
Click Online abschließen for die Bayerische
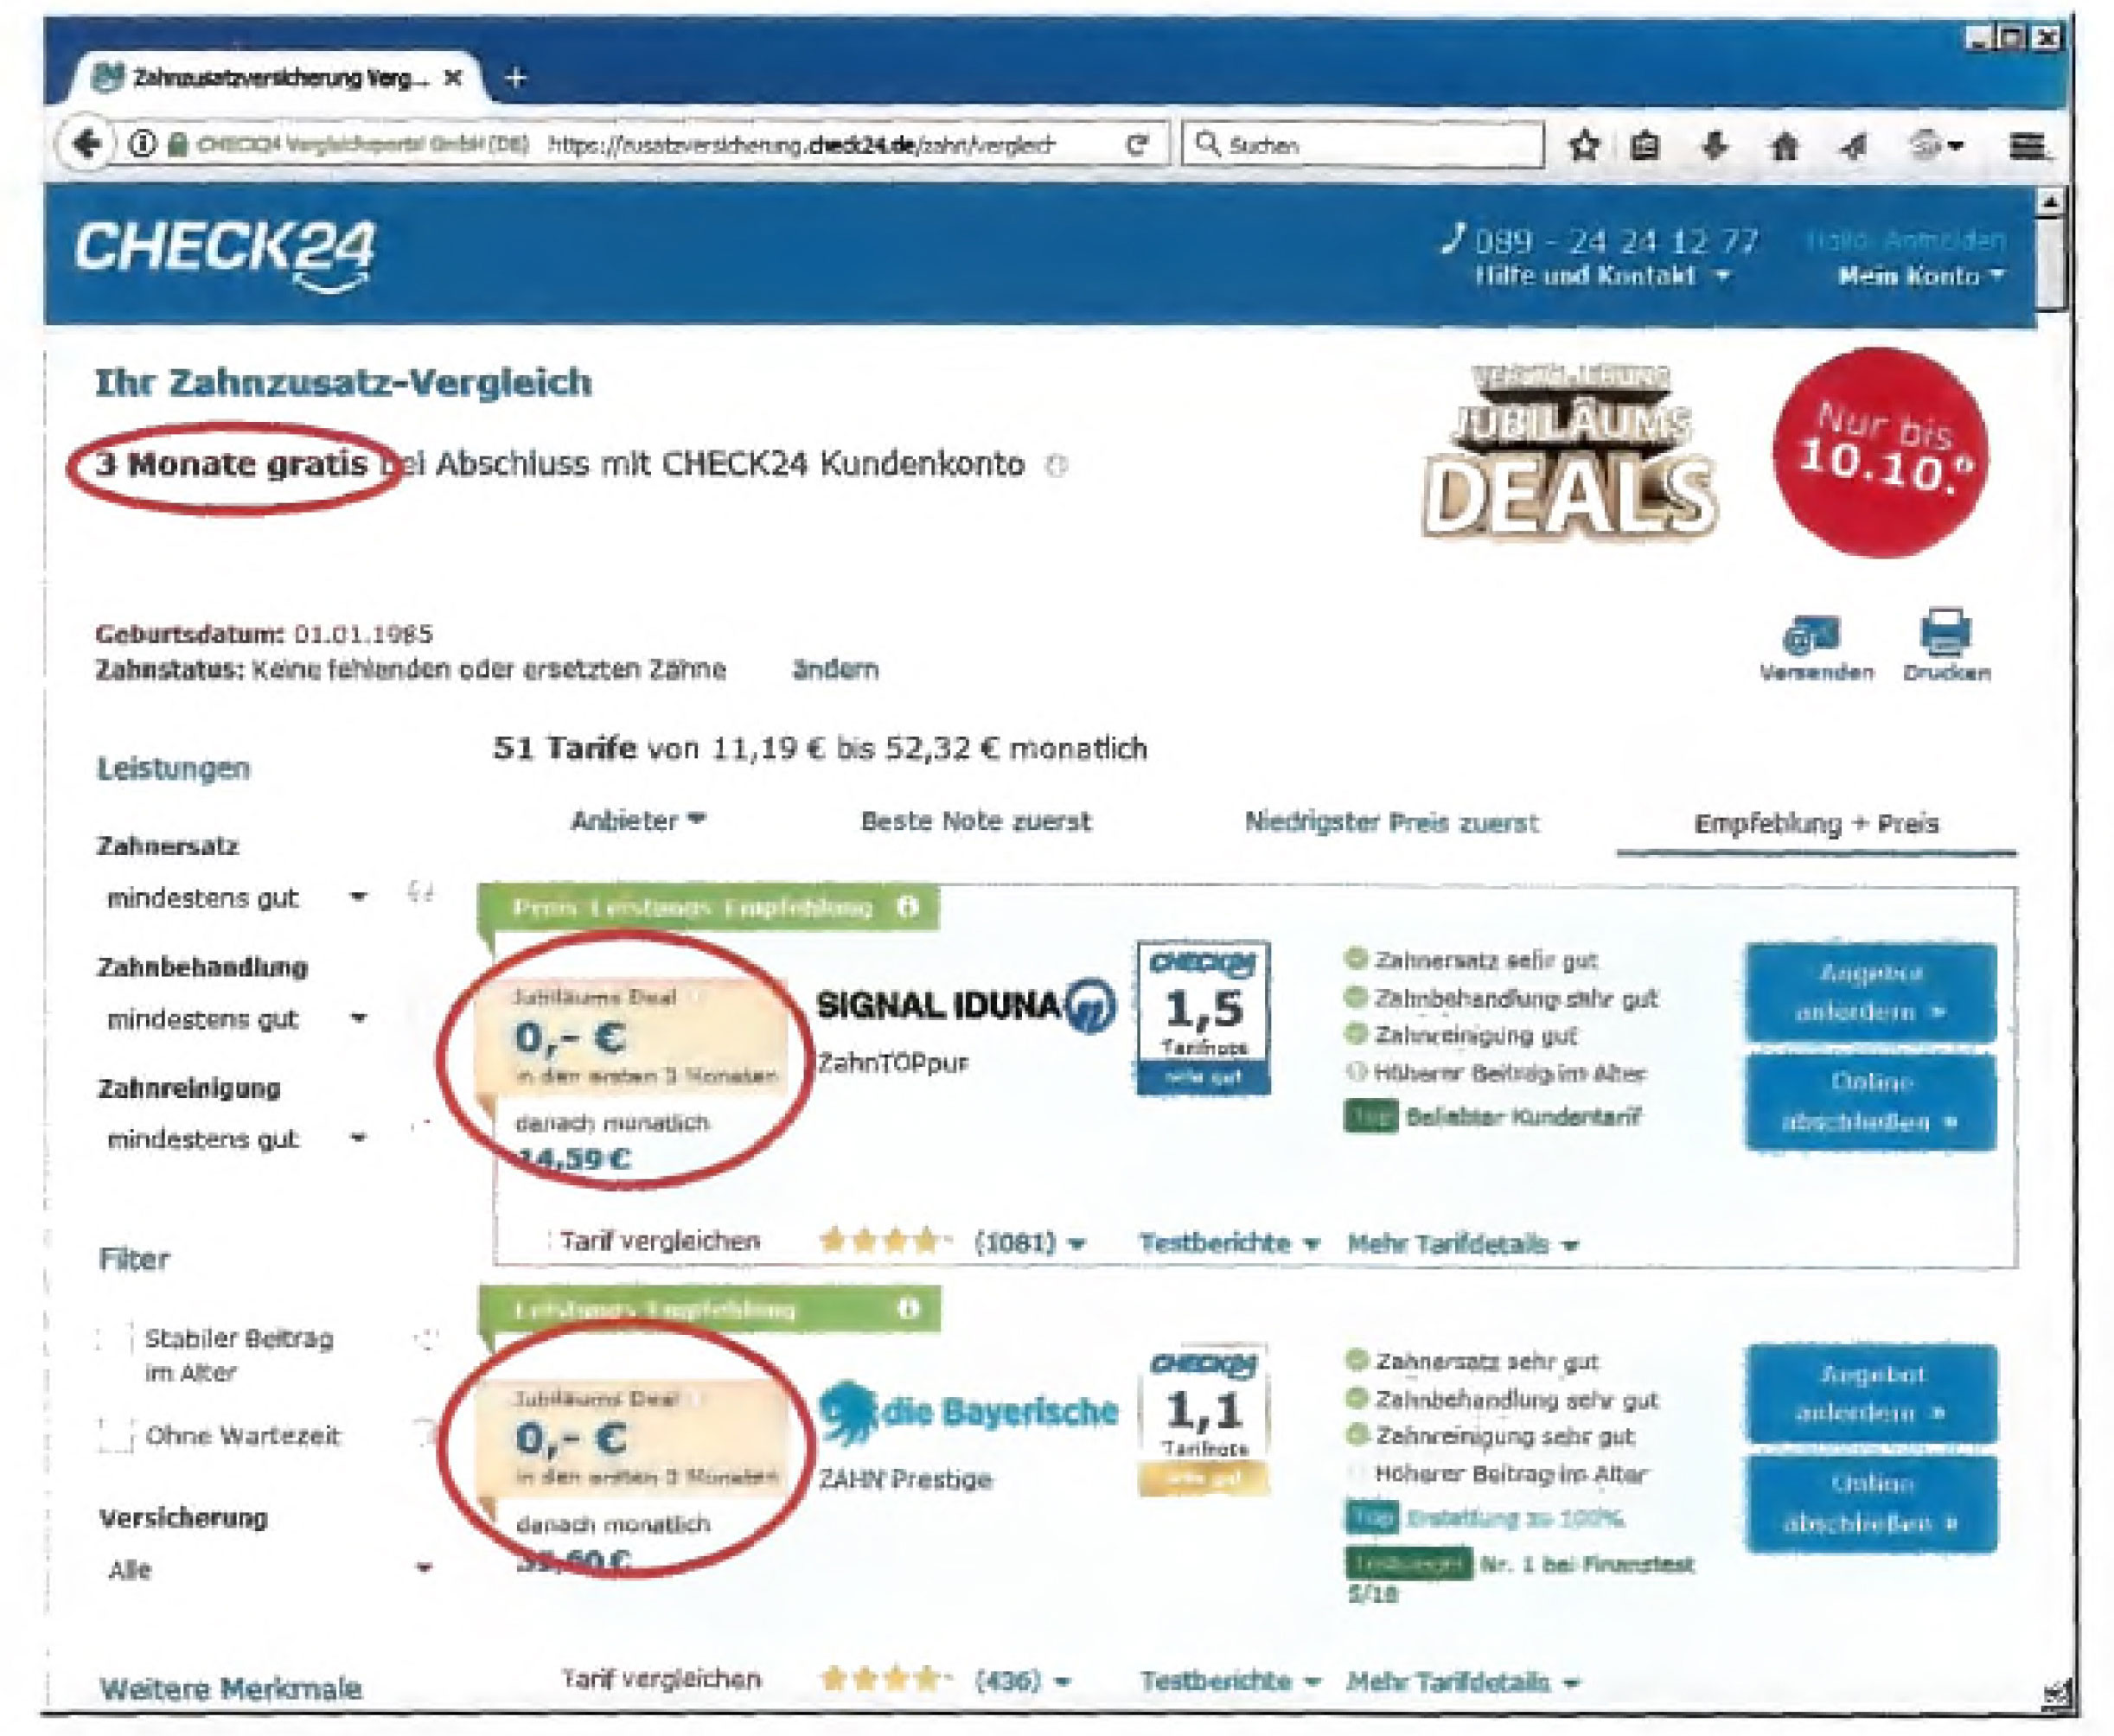[x=1872, y=1503]
